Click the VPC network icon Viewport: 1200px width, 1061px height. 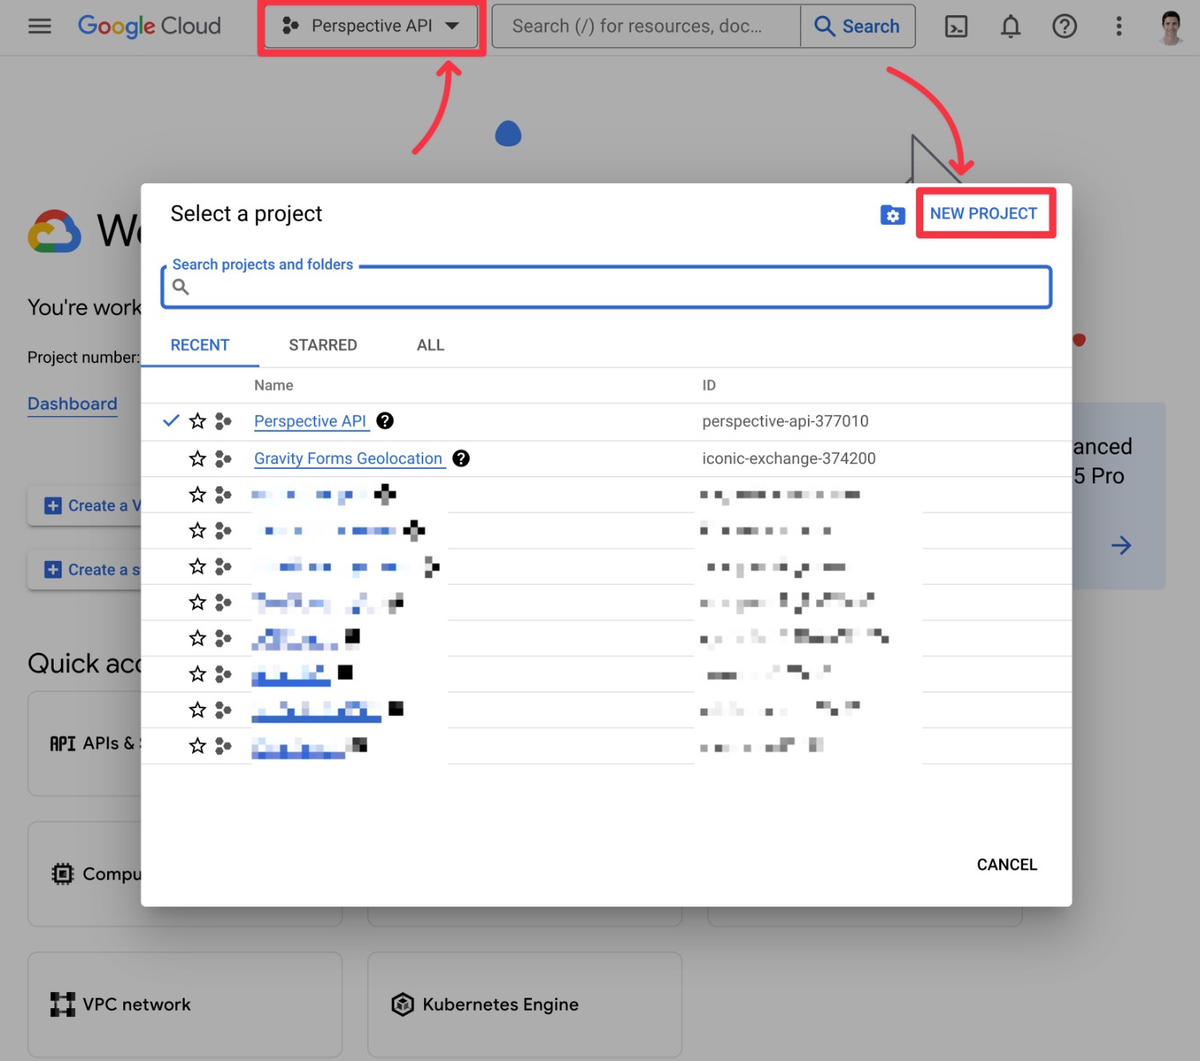tap(62, 1004)
